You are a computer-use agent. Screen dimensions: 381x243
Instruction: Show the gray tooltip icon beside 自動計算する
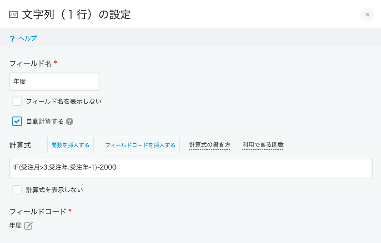pyautogui.click(x=70, y=121)
